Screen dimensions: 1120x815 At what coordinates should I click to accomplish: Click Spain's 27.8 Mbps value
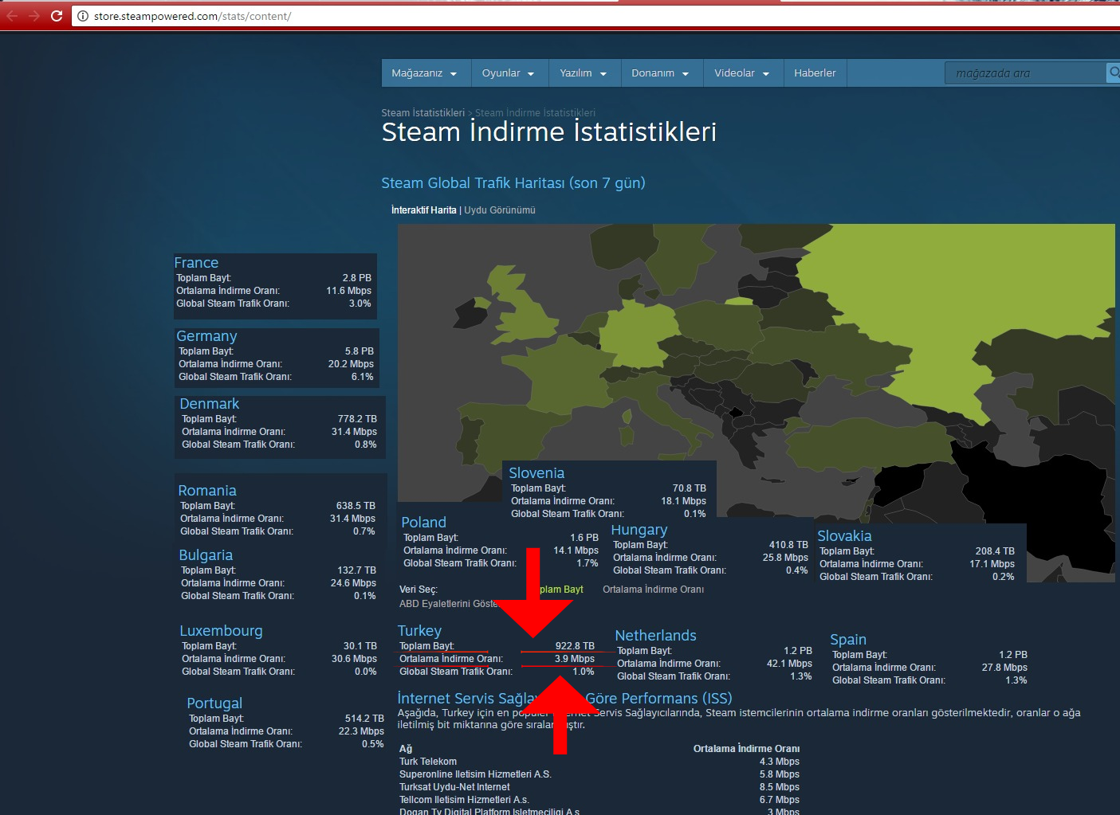tap(1004, 668)
